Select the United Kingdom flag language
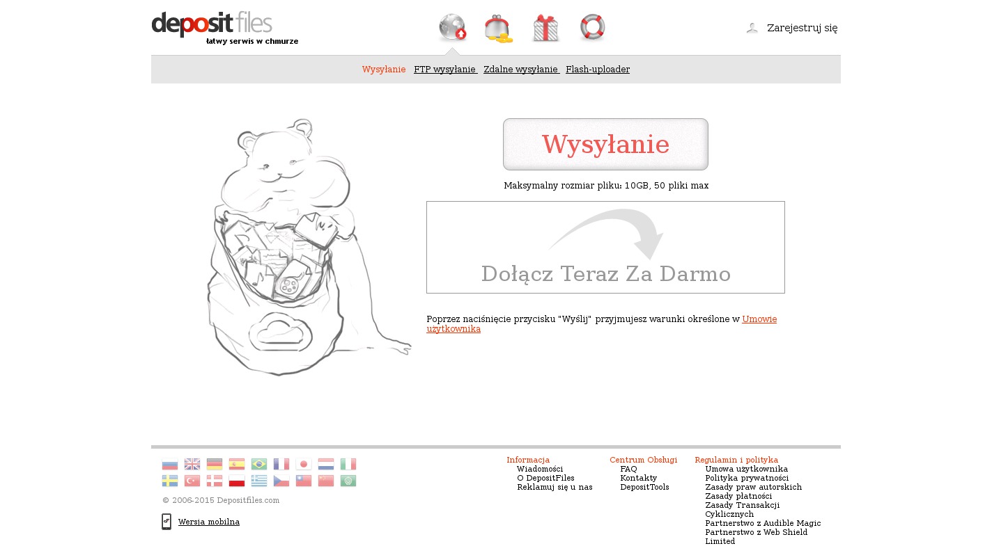This screenshot has width=992, height=553. click(x=192, y=464)
